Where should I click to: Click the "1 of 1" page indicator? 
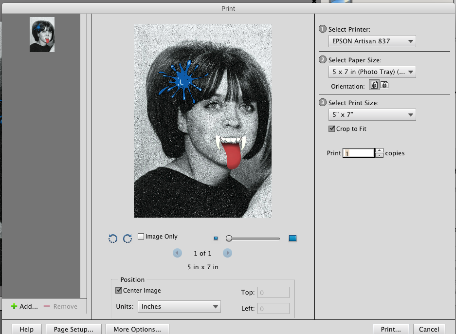point(203,253)
